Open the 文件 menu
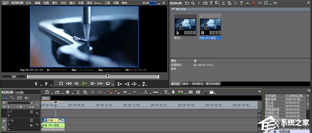The height and width of the screenshot is (133, 312). coord(28,3)
